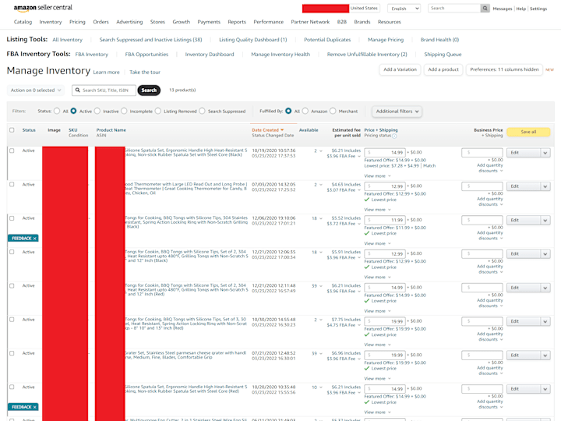Click the black Search button

[x=149, y=90]
